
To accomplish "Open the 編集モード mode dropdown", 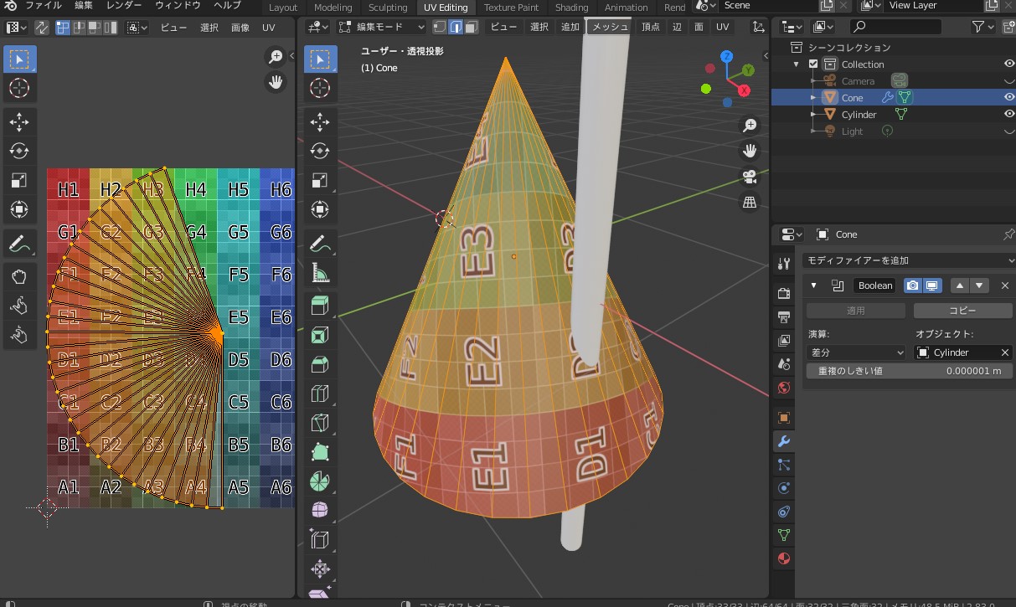I will point(382,27).
